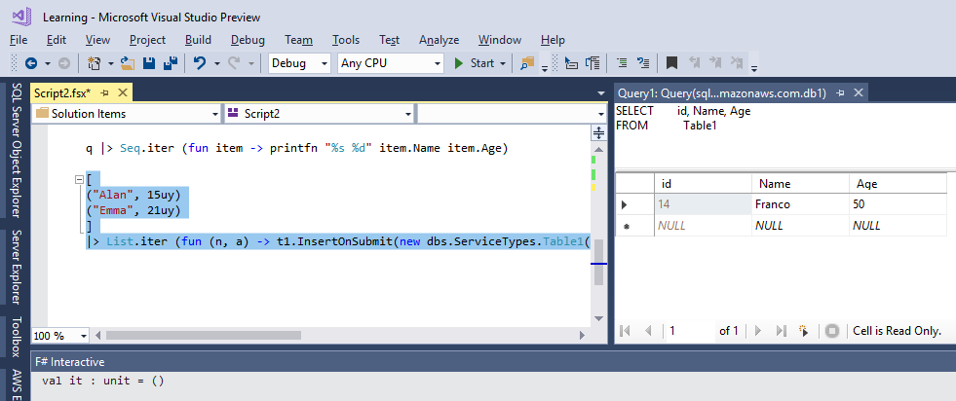The image size is (956, 401).
Task: Comment out the selected lines
Action: tap(622, 63)
